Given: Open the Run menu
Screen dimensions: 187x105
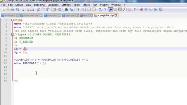Looking at the screenshot, I should click(95, 5).
